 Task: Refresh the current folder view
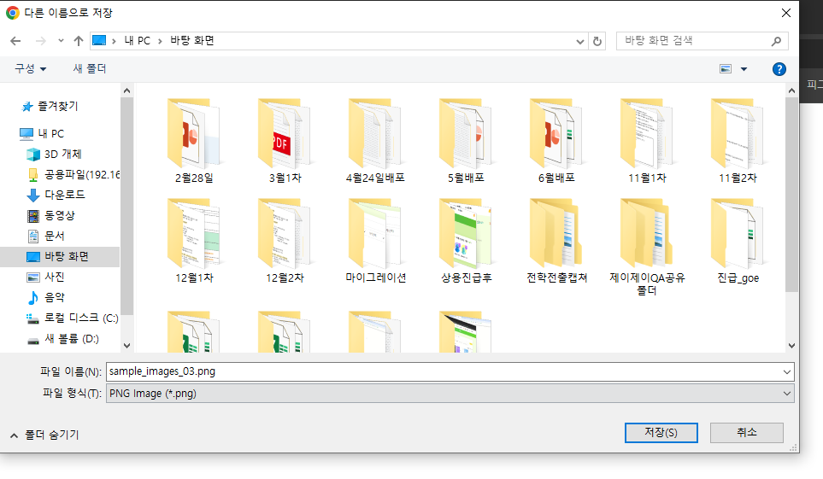(x=597, y=41)
